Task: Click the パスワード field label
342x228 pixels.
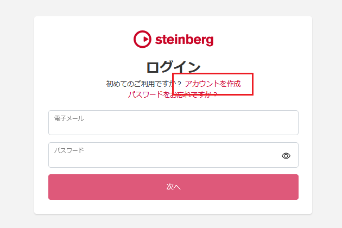Action: coord(69,150)
